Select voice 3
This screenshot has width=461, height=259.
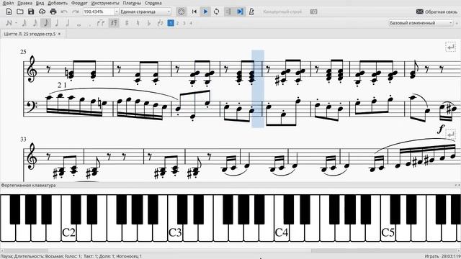click(184, 23)
